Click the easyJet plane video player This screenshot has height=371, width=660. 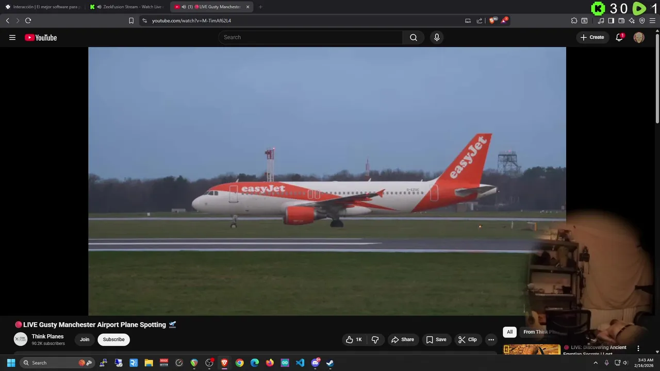[x=327, y=181]
